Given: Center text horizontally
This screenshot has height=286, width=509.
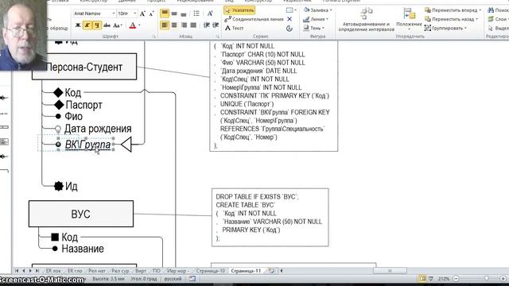Looking at the screenshot, I should [174, 25].
